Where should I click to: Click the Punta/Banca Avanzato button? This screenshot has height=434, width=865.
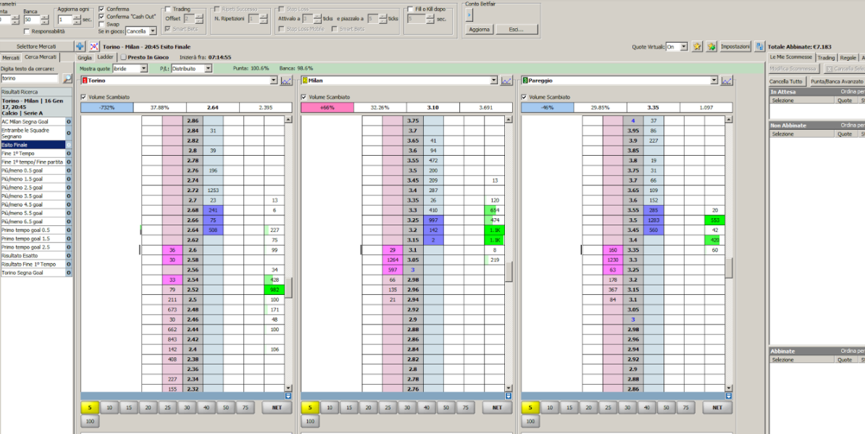[836, 82]
